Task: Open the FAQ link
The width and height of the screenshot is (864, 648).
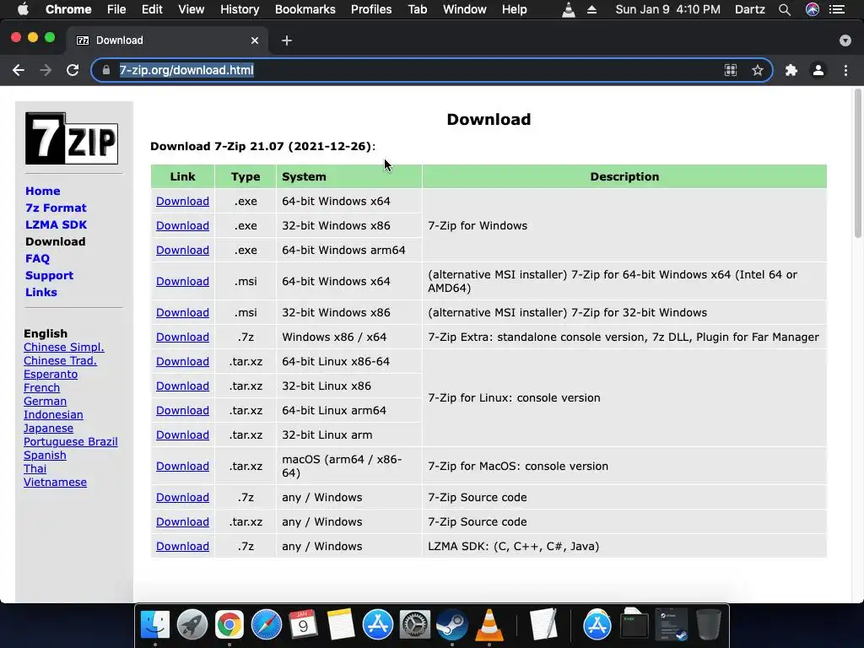Action: coord(37,258)
